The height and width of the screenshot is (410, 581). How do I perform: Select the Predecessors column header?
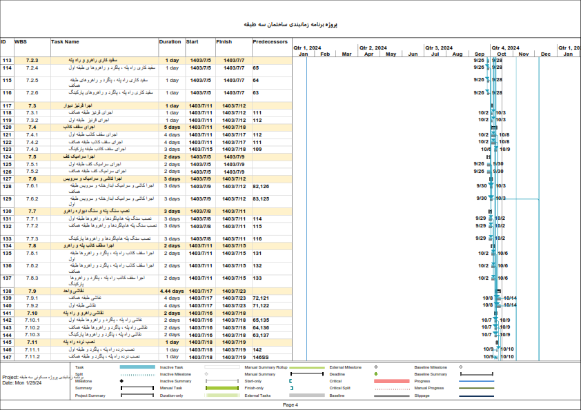(x=270, y=42)
